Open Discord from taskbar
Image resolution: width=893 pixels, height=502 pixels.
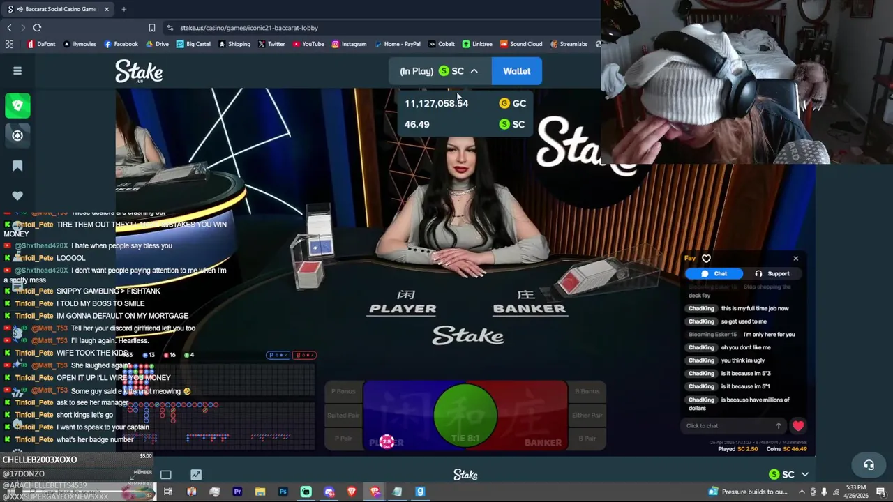[x=329, y=492]
